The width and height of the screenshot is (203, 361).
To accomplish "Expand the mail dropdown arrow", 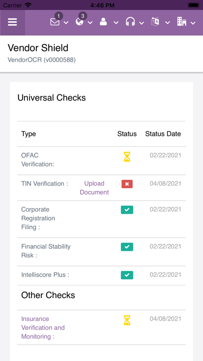I will pos(66,23).
